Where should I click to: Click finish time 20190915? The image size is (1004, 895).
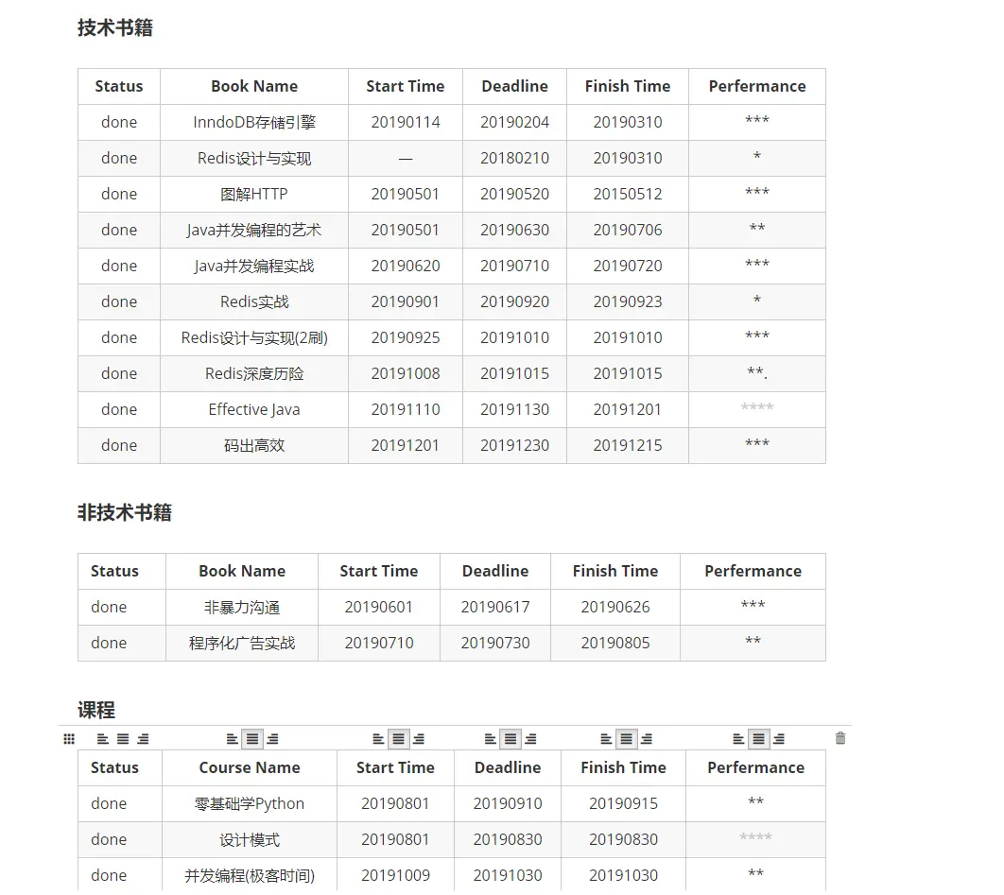624,803
